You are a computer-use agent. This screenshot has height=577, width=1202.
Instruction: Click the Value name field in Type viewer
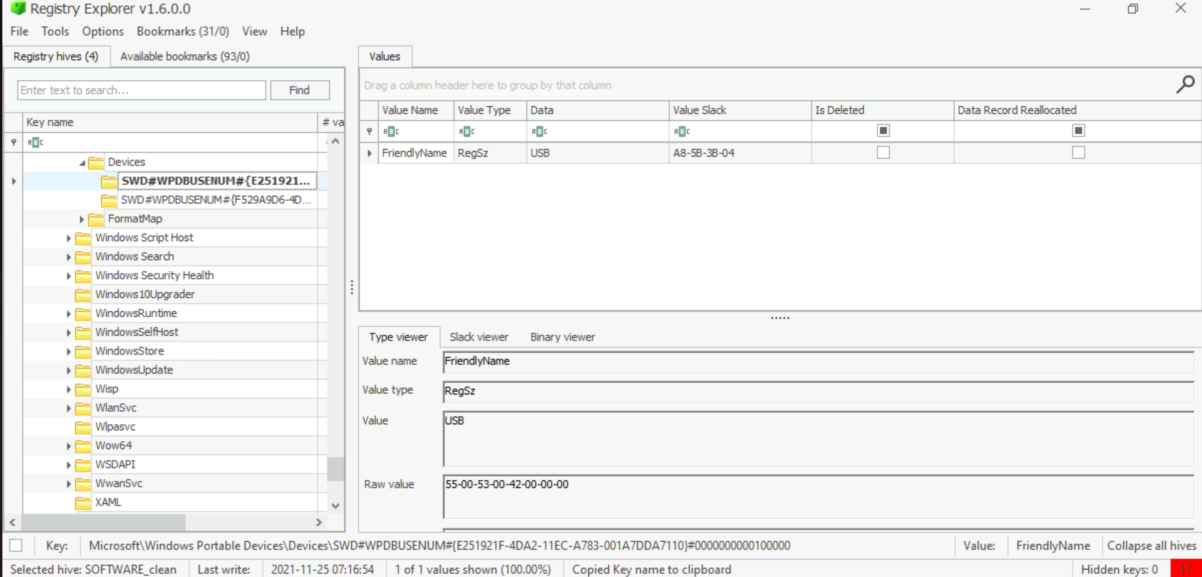[818, 362]
